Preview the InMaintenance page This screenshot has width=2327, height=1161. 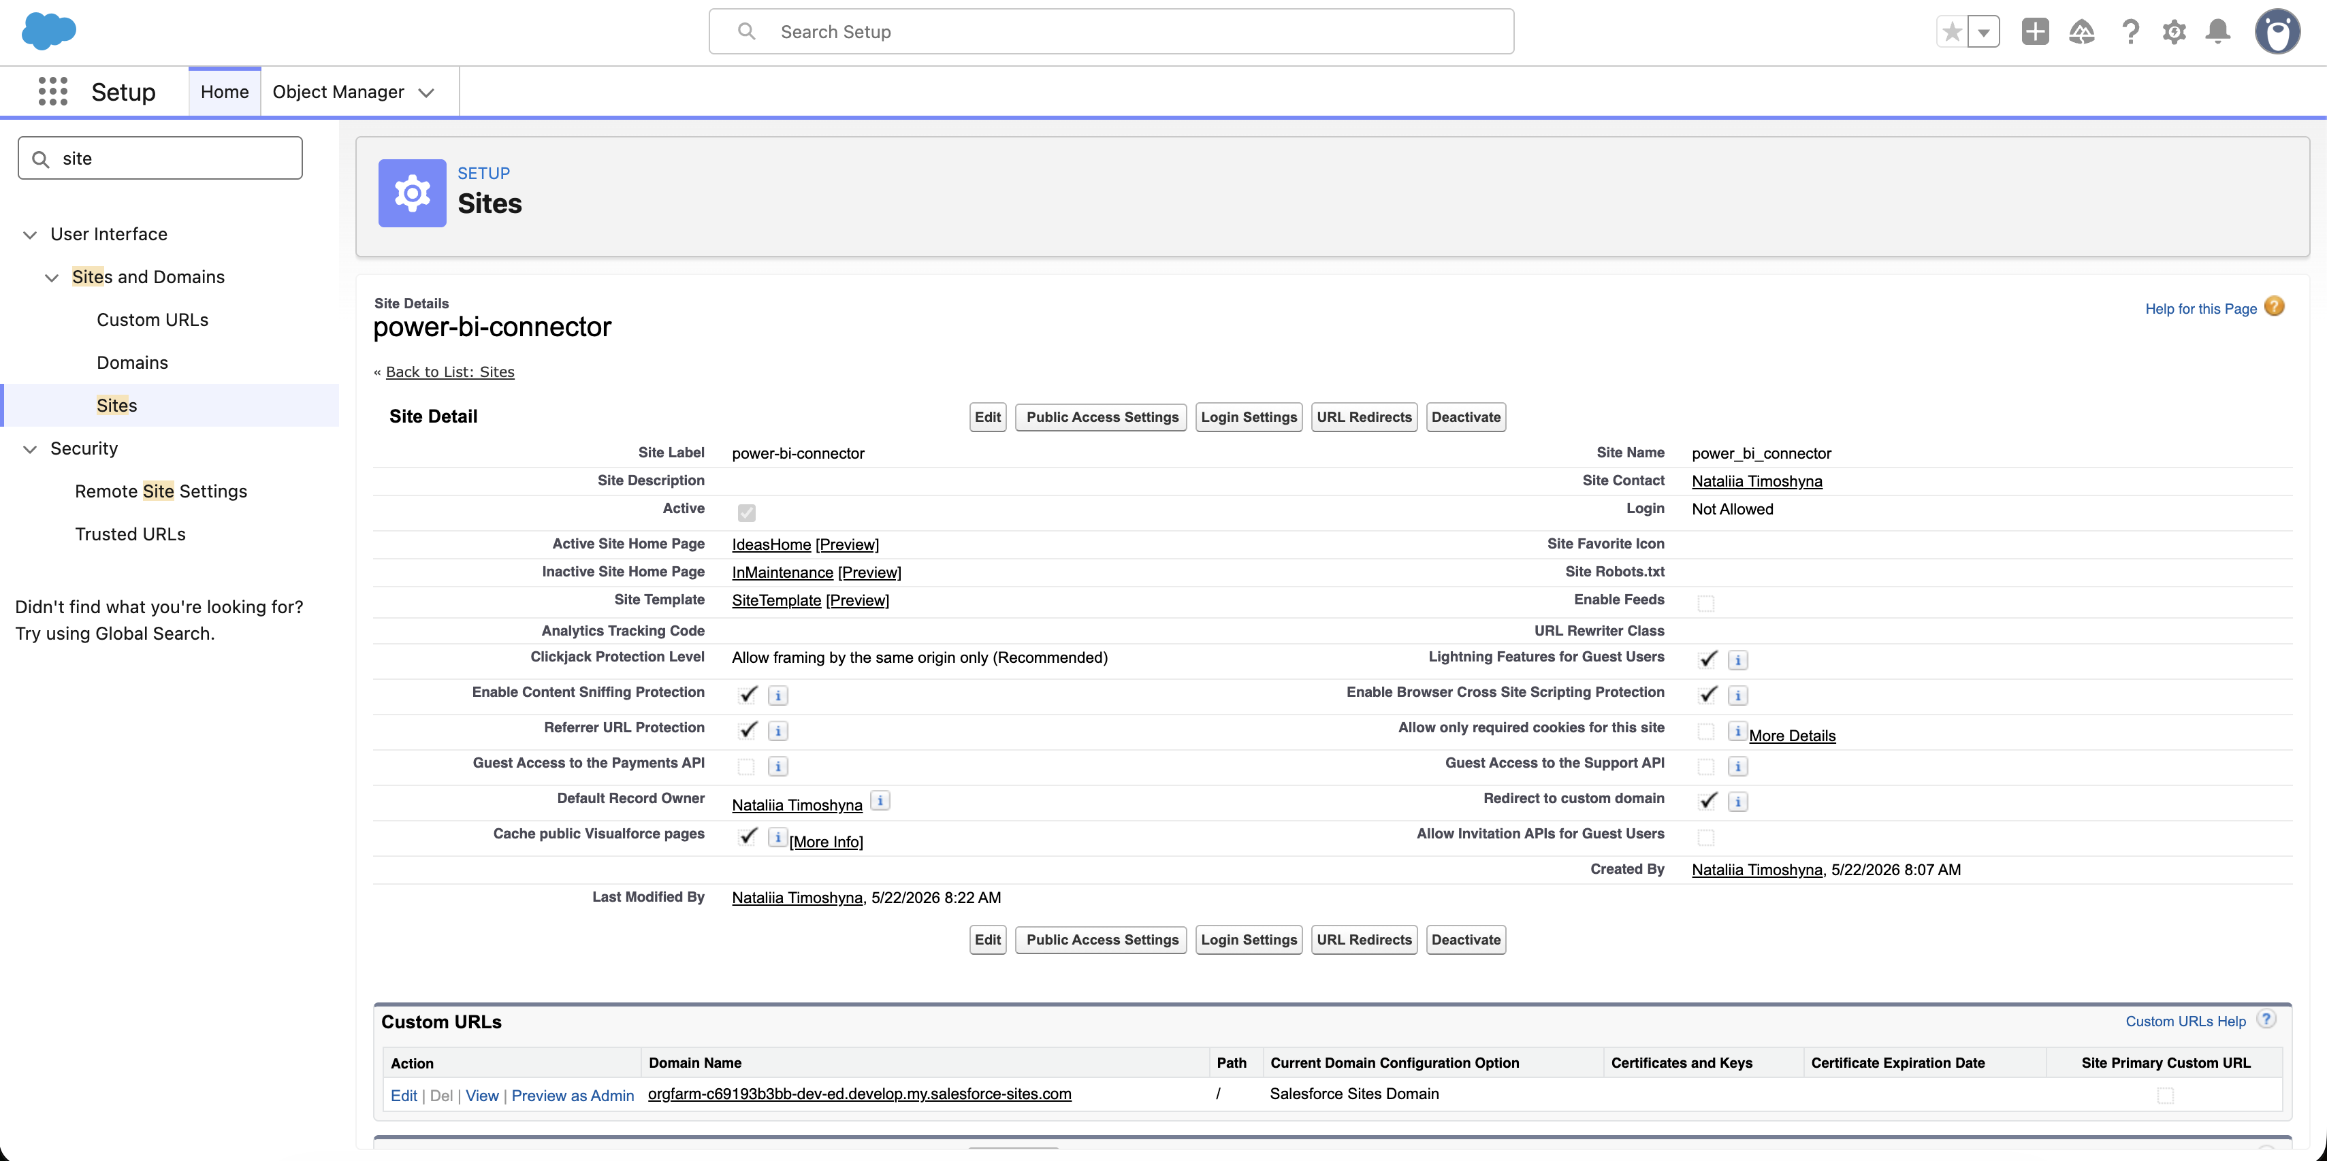(x=869, y=572)
